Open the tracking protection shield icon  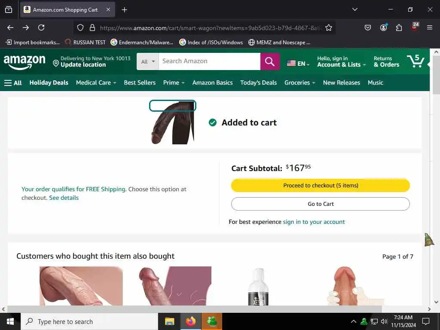(80, 28)
